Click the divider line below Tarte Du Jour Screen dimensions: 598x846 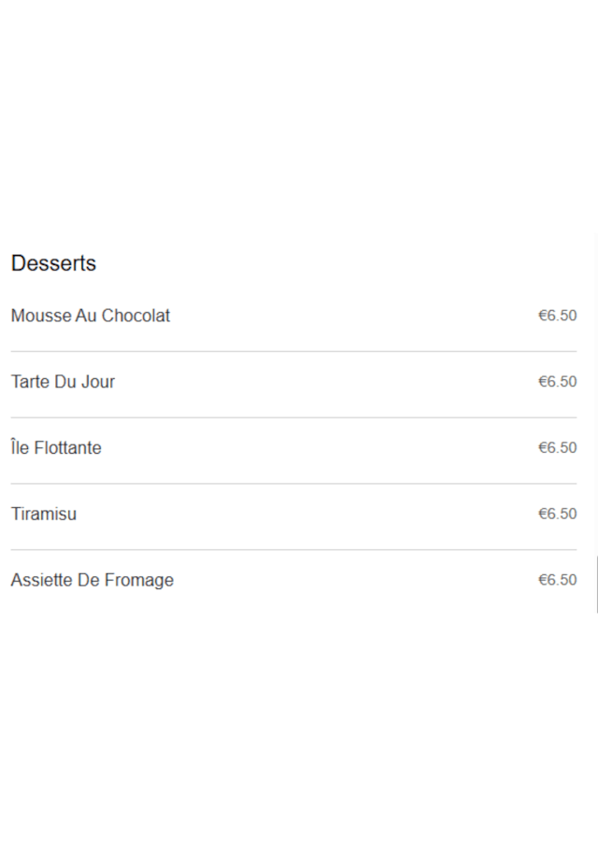pyautogui.click(x=293, y=417)
